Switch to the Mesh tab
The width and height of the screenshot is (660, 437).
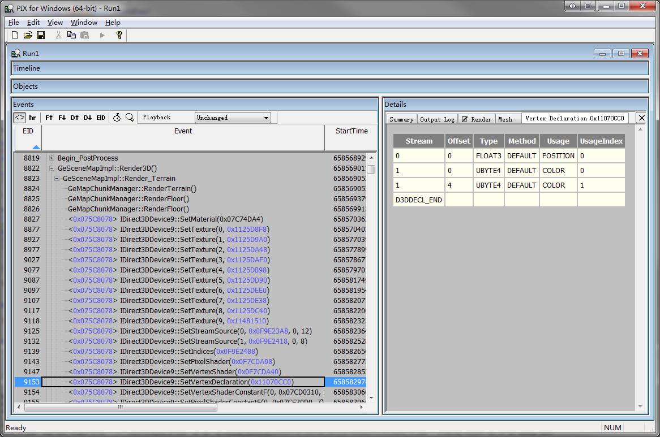pyautogui.click(x=505, y=119)
